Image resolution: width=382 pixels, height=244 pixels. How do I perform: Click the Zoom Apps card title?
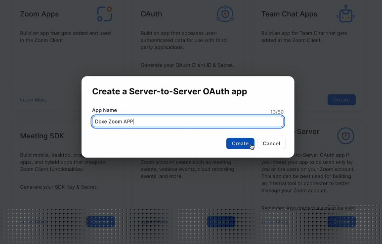click(40, 14)
